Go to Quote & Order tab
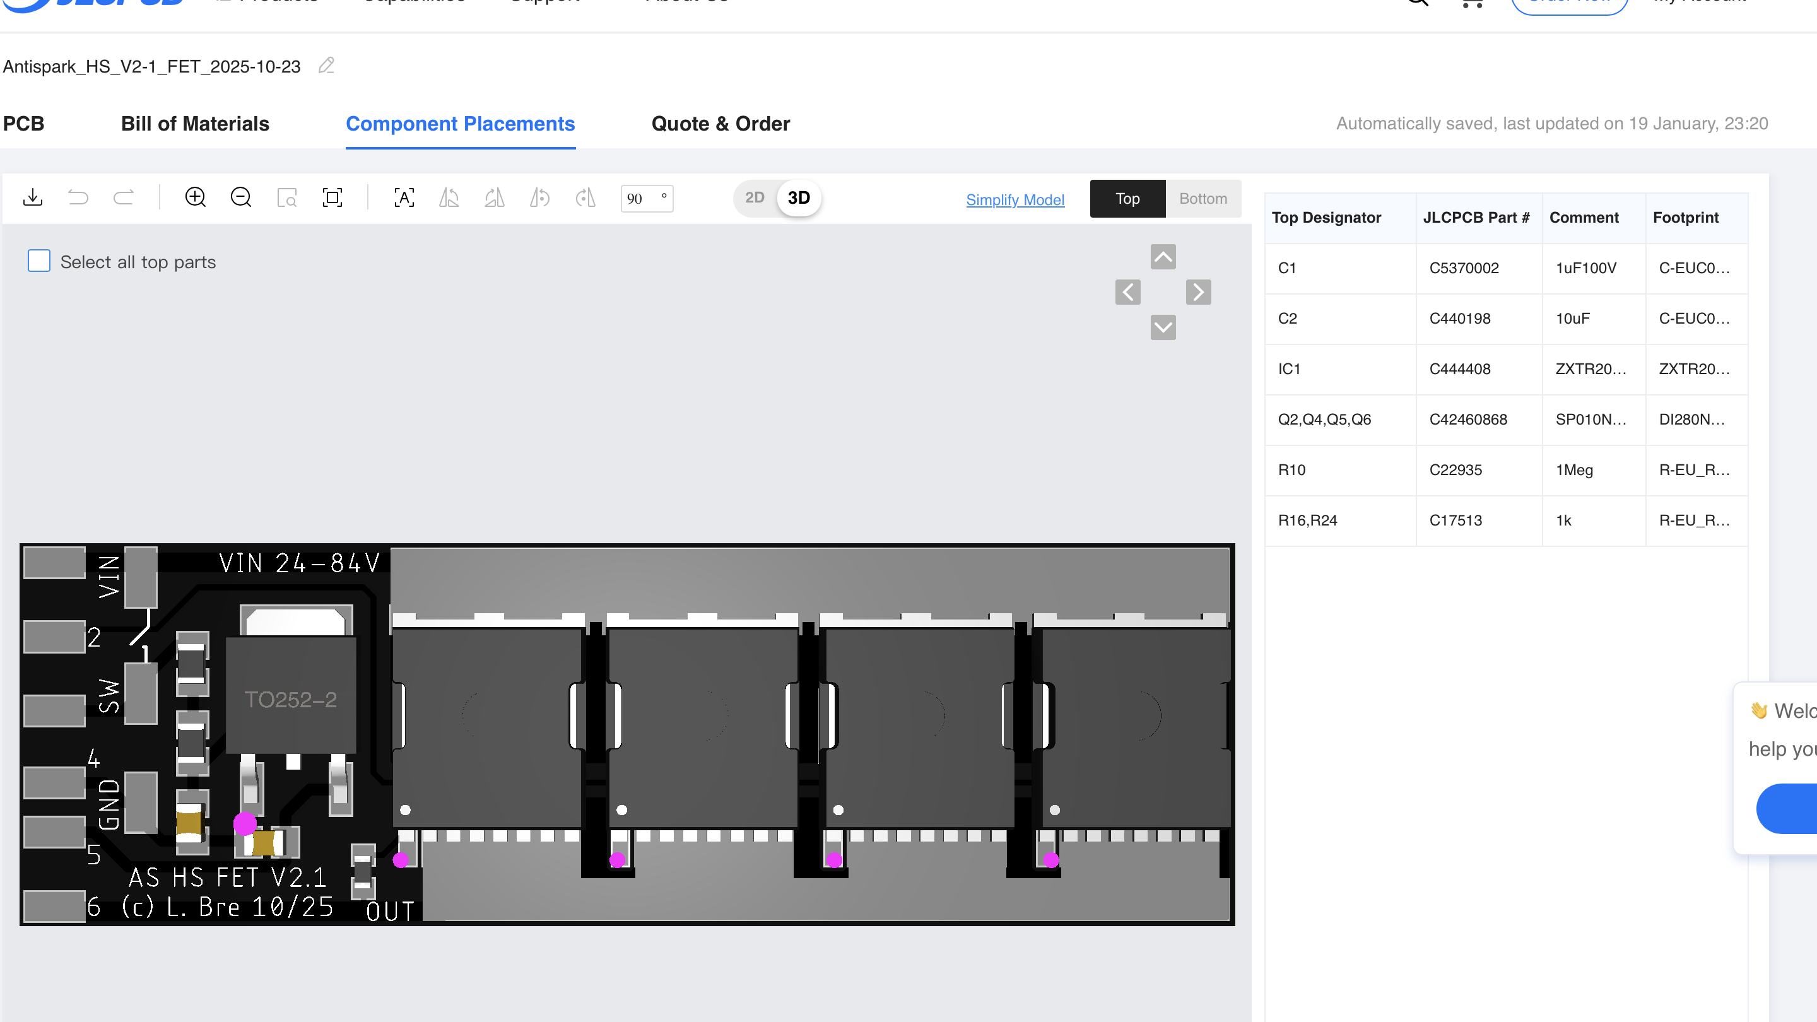This screenshot has width=1817, height=1022. click(x=720, y=124)
